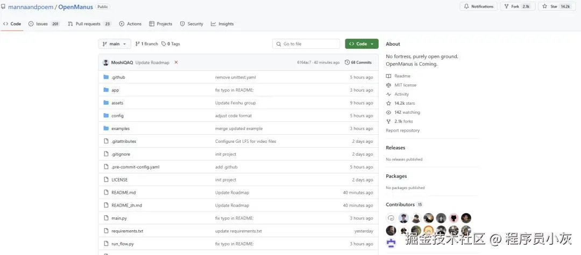View the 0 Tags link
Image resolution: width=581 pixels, height=255 pixels.
click(x=171, y=43)
